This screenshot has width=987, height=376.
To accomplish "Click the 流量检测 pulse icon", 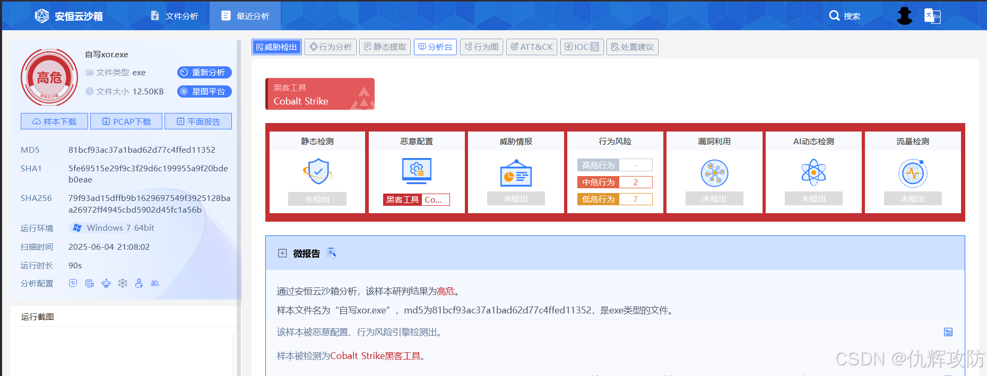I will 913,173.
